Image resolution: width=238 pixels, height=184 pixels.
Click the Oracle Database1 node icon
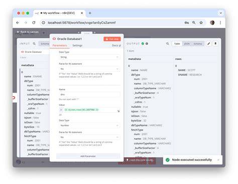coord(54,39)
